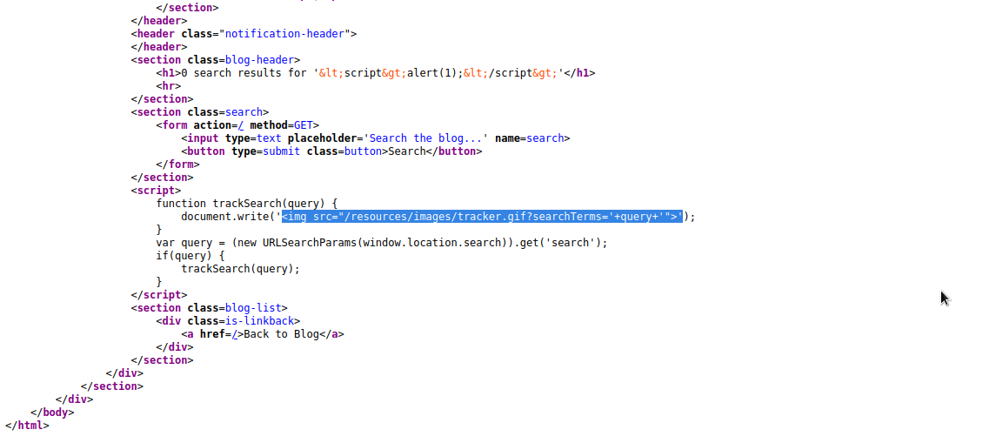
Task: Click the 'Back to Blog' anchor text
Action: pyautogui.click(x=281, y=334)
